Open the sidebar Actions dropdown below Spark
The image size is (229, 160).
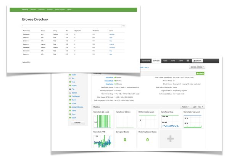78,123
